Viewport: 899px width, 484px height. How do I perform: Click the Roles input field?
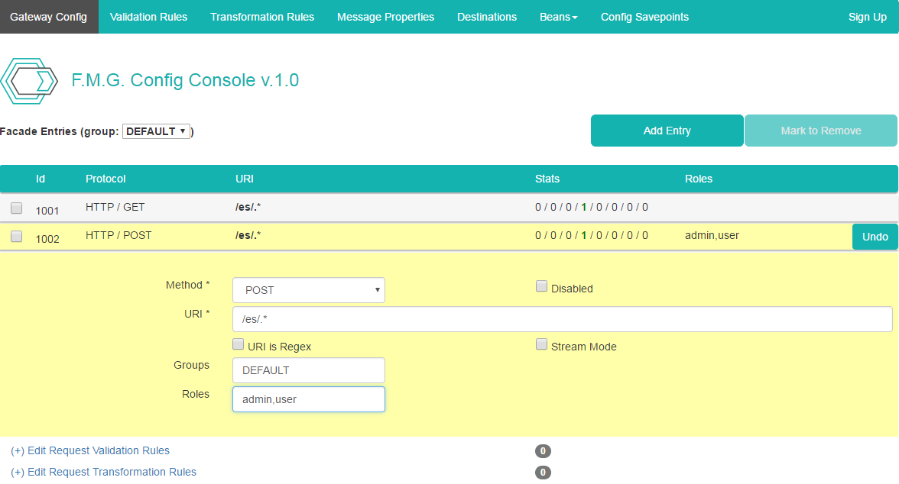point(309,399)
